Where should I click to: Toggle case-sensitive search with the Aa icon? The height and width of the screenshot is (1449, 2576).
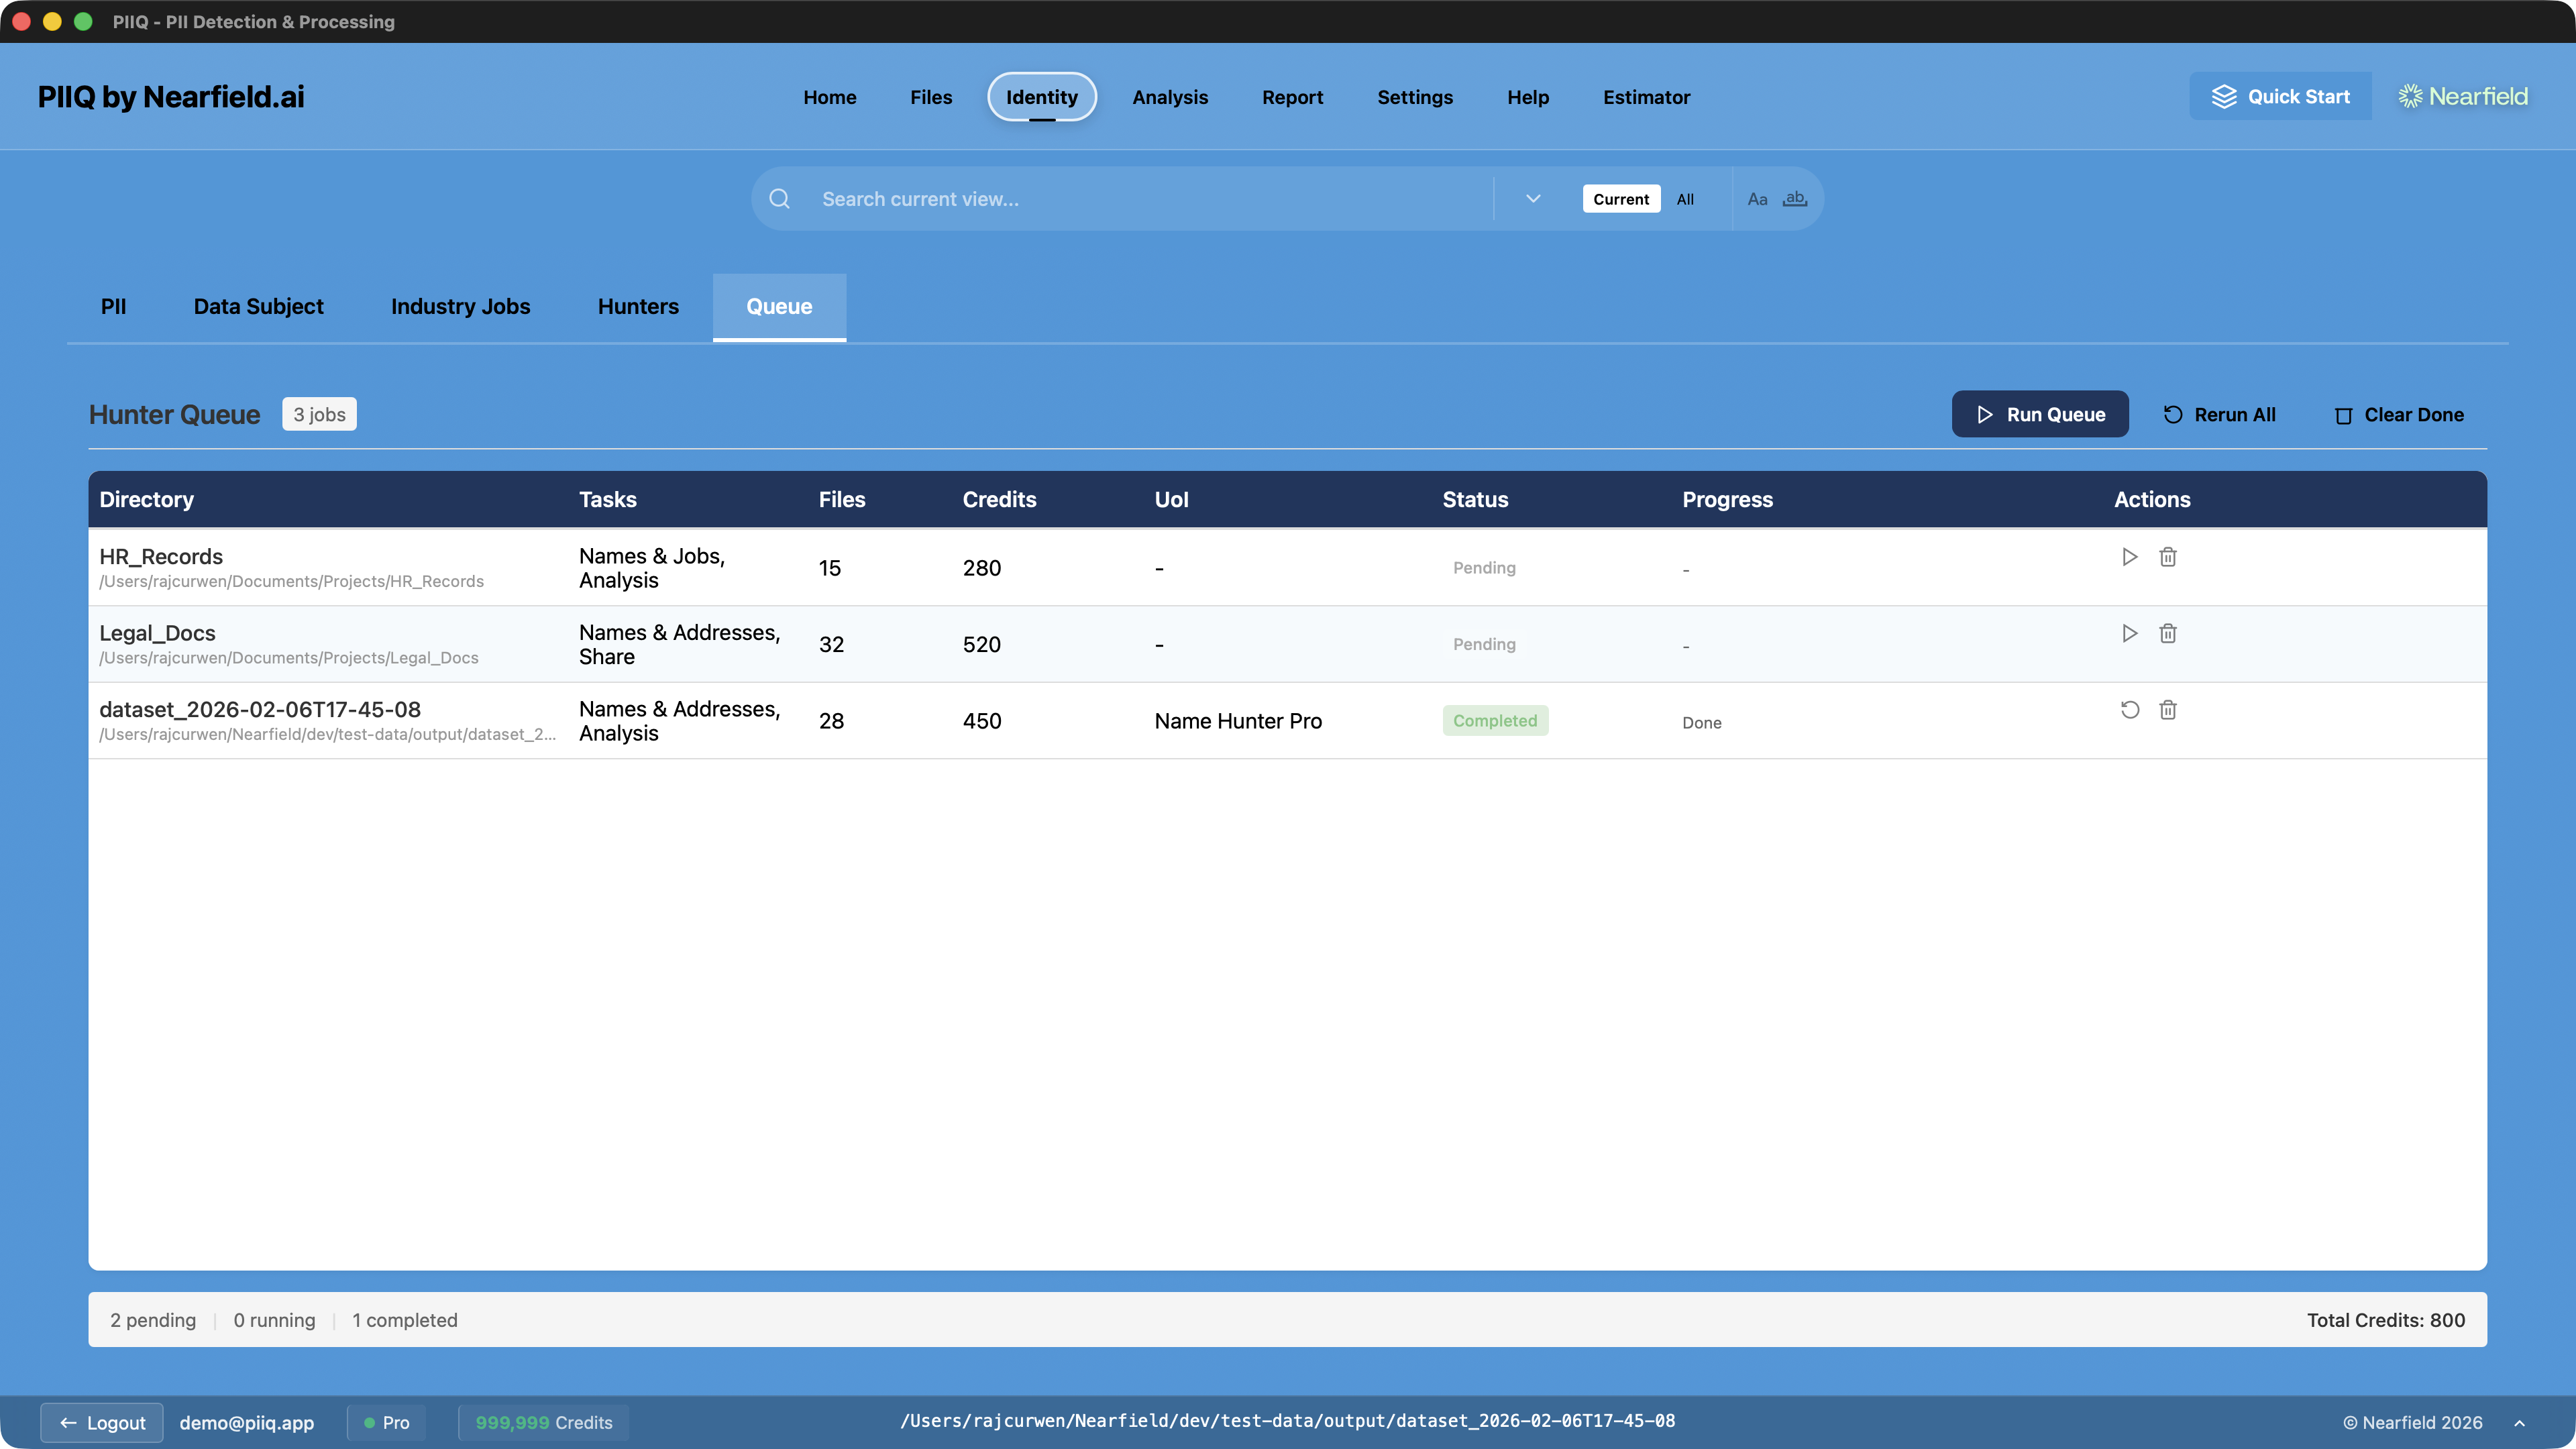pos(1758,198)
